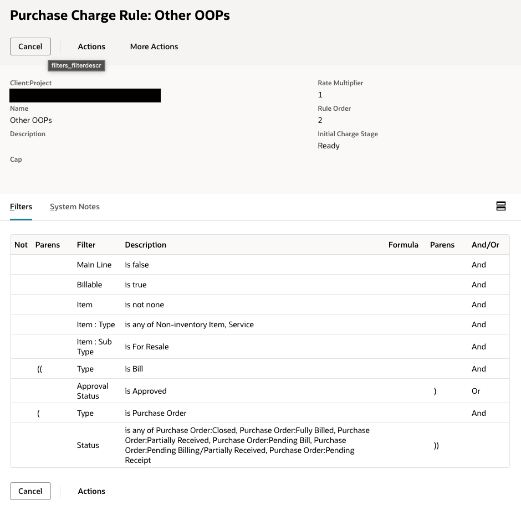Click the Rule Order value 2
Screen dimensions: 521x505
[320, 120]
